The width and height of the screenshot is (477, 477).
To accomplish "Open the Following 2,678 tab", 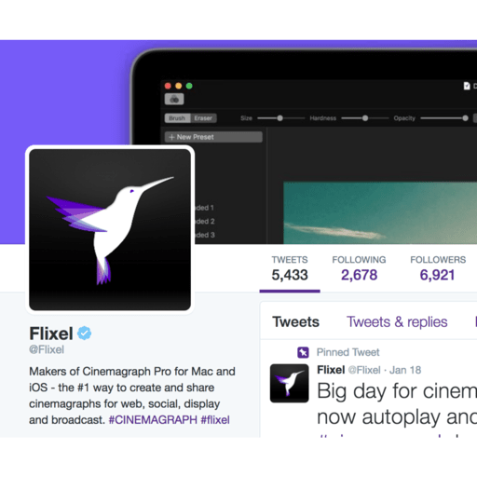I will click(x=359, y=268).
